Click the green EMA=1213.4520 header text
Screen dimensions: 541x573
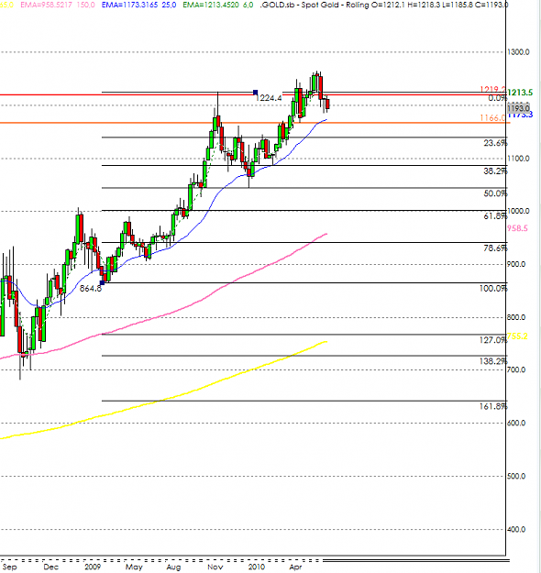(211, 5)
